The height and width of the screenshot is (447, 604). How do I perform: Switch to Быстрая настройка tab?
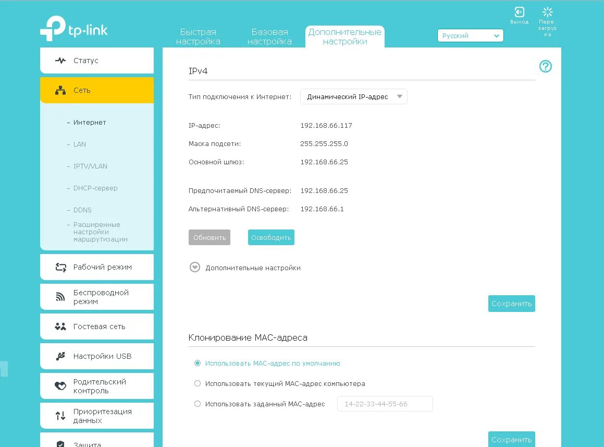click(x=199, y=37)
